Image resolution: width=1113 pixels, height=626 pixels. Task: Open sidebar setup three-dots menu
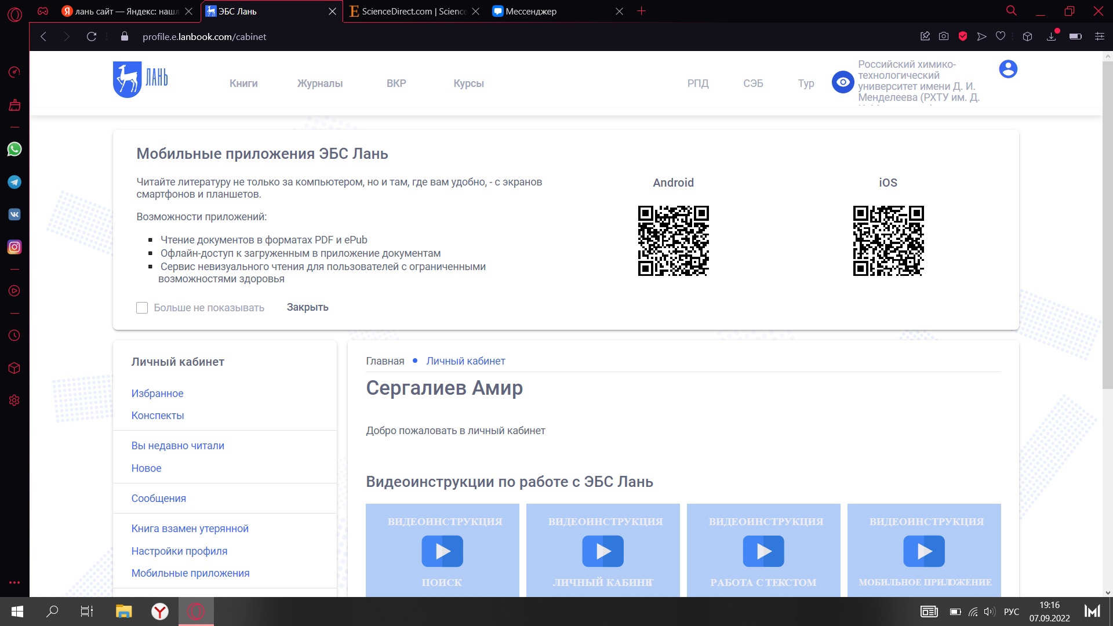[14, 582]
